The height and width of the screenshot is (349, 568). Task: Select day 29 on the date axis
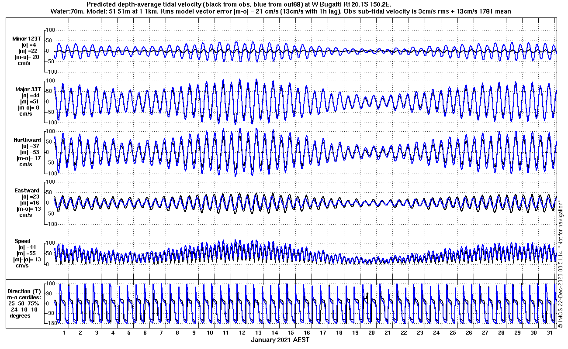(x=517, y=332)
